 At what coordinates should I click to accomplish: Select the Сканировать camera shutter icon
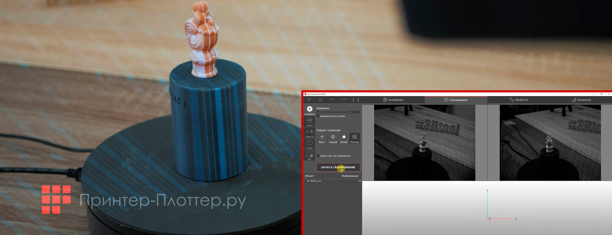[x=310, y=110]
